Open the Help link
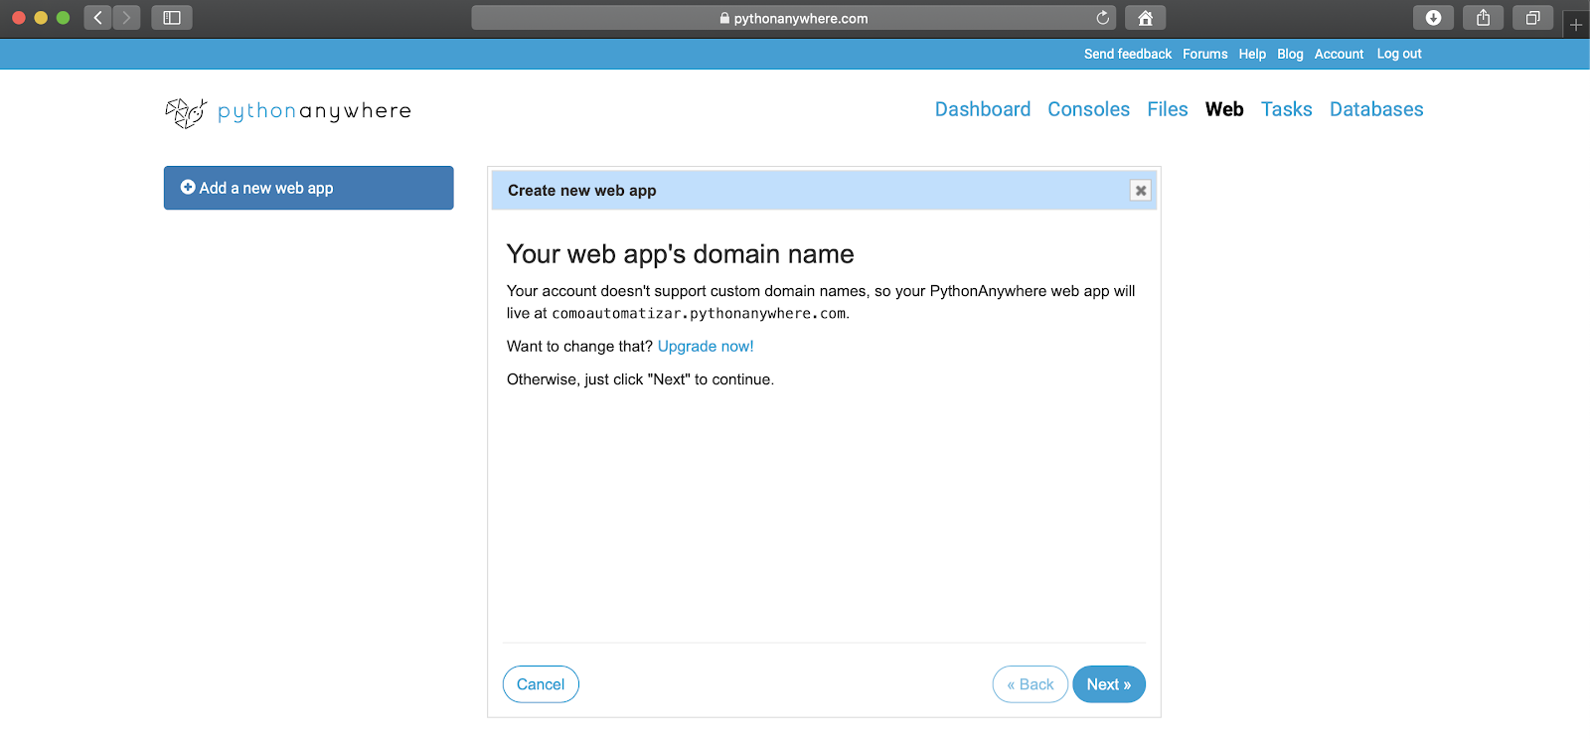 (1252, 54)
